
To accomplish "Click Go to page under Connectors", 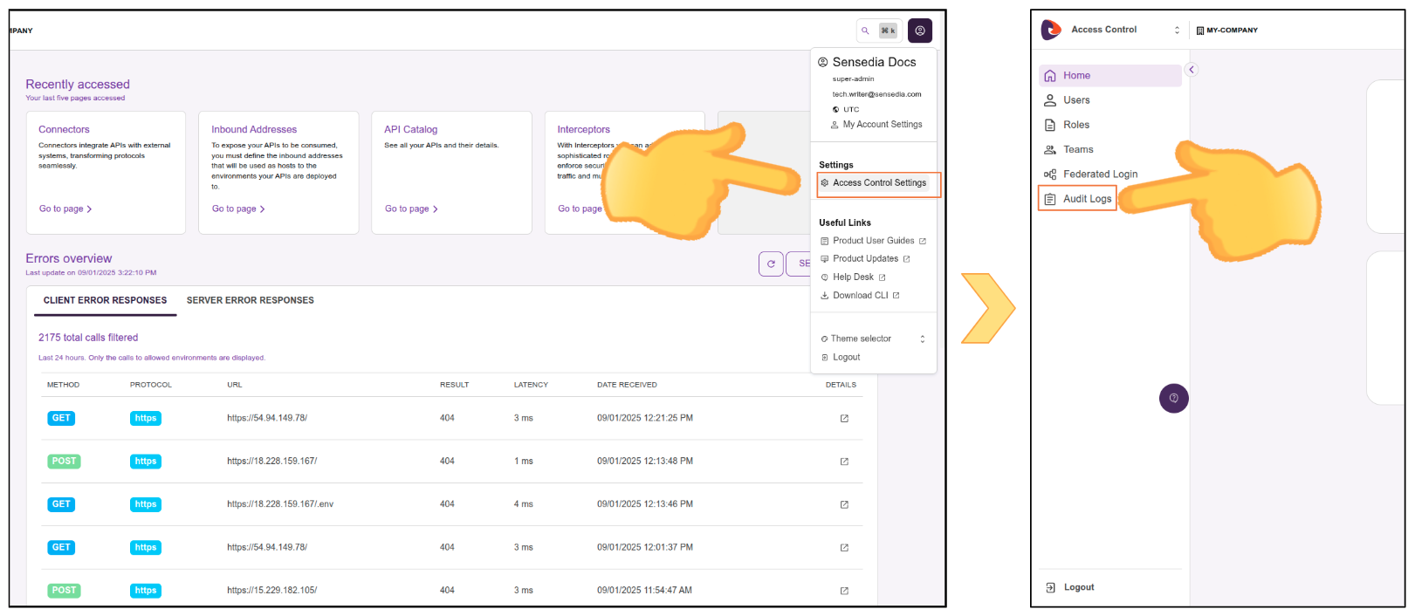I will pyautogui.click(x=65, y=209).
